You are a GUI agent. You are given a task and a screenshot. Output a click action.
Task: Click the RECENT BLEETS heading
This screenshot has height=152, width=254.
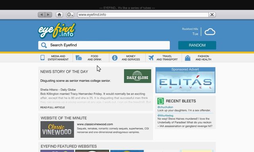pos(181,101)
